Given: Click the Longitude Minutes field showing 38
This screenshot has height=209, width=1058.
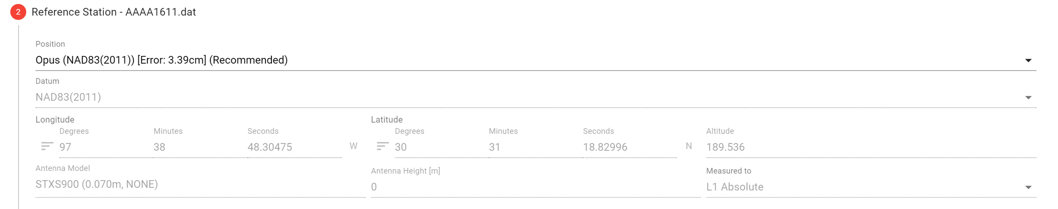Looking at the screenshot, I should pyautogui.click(x=200, y=147).
